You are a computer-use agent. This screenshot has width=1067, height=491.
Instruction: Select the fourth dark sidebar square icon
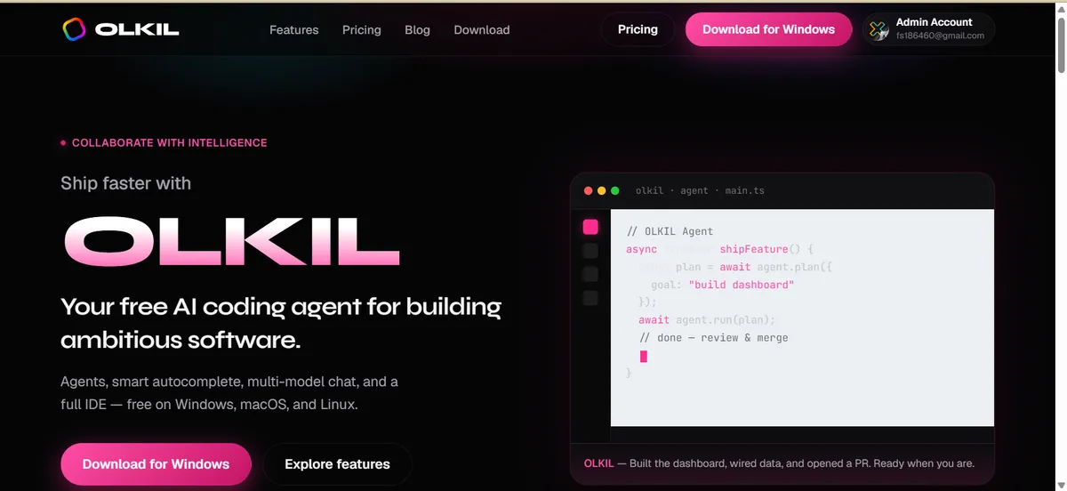click(x=590, y=298)
